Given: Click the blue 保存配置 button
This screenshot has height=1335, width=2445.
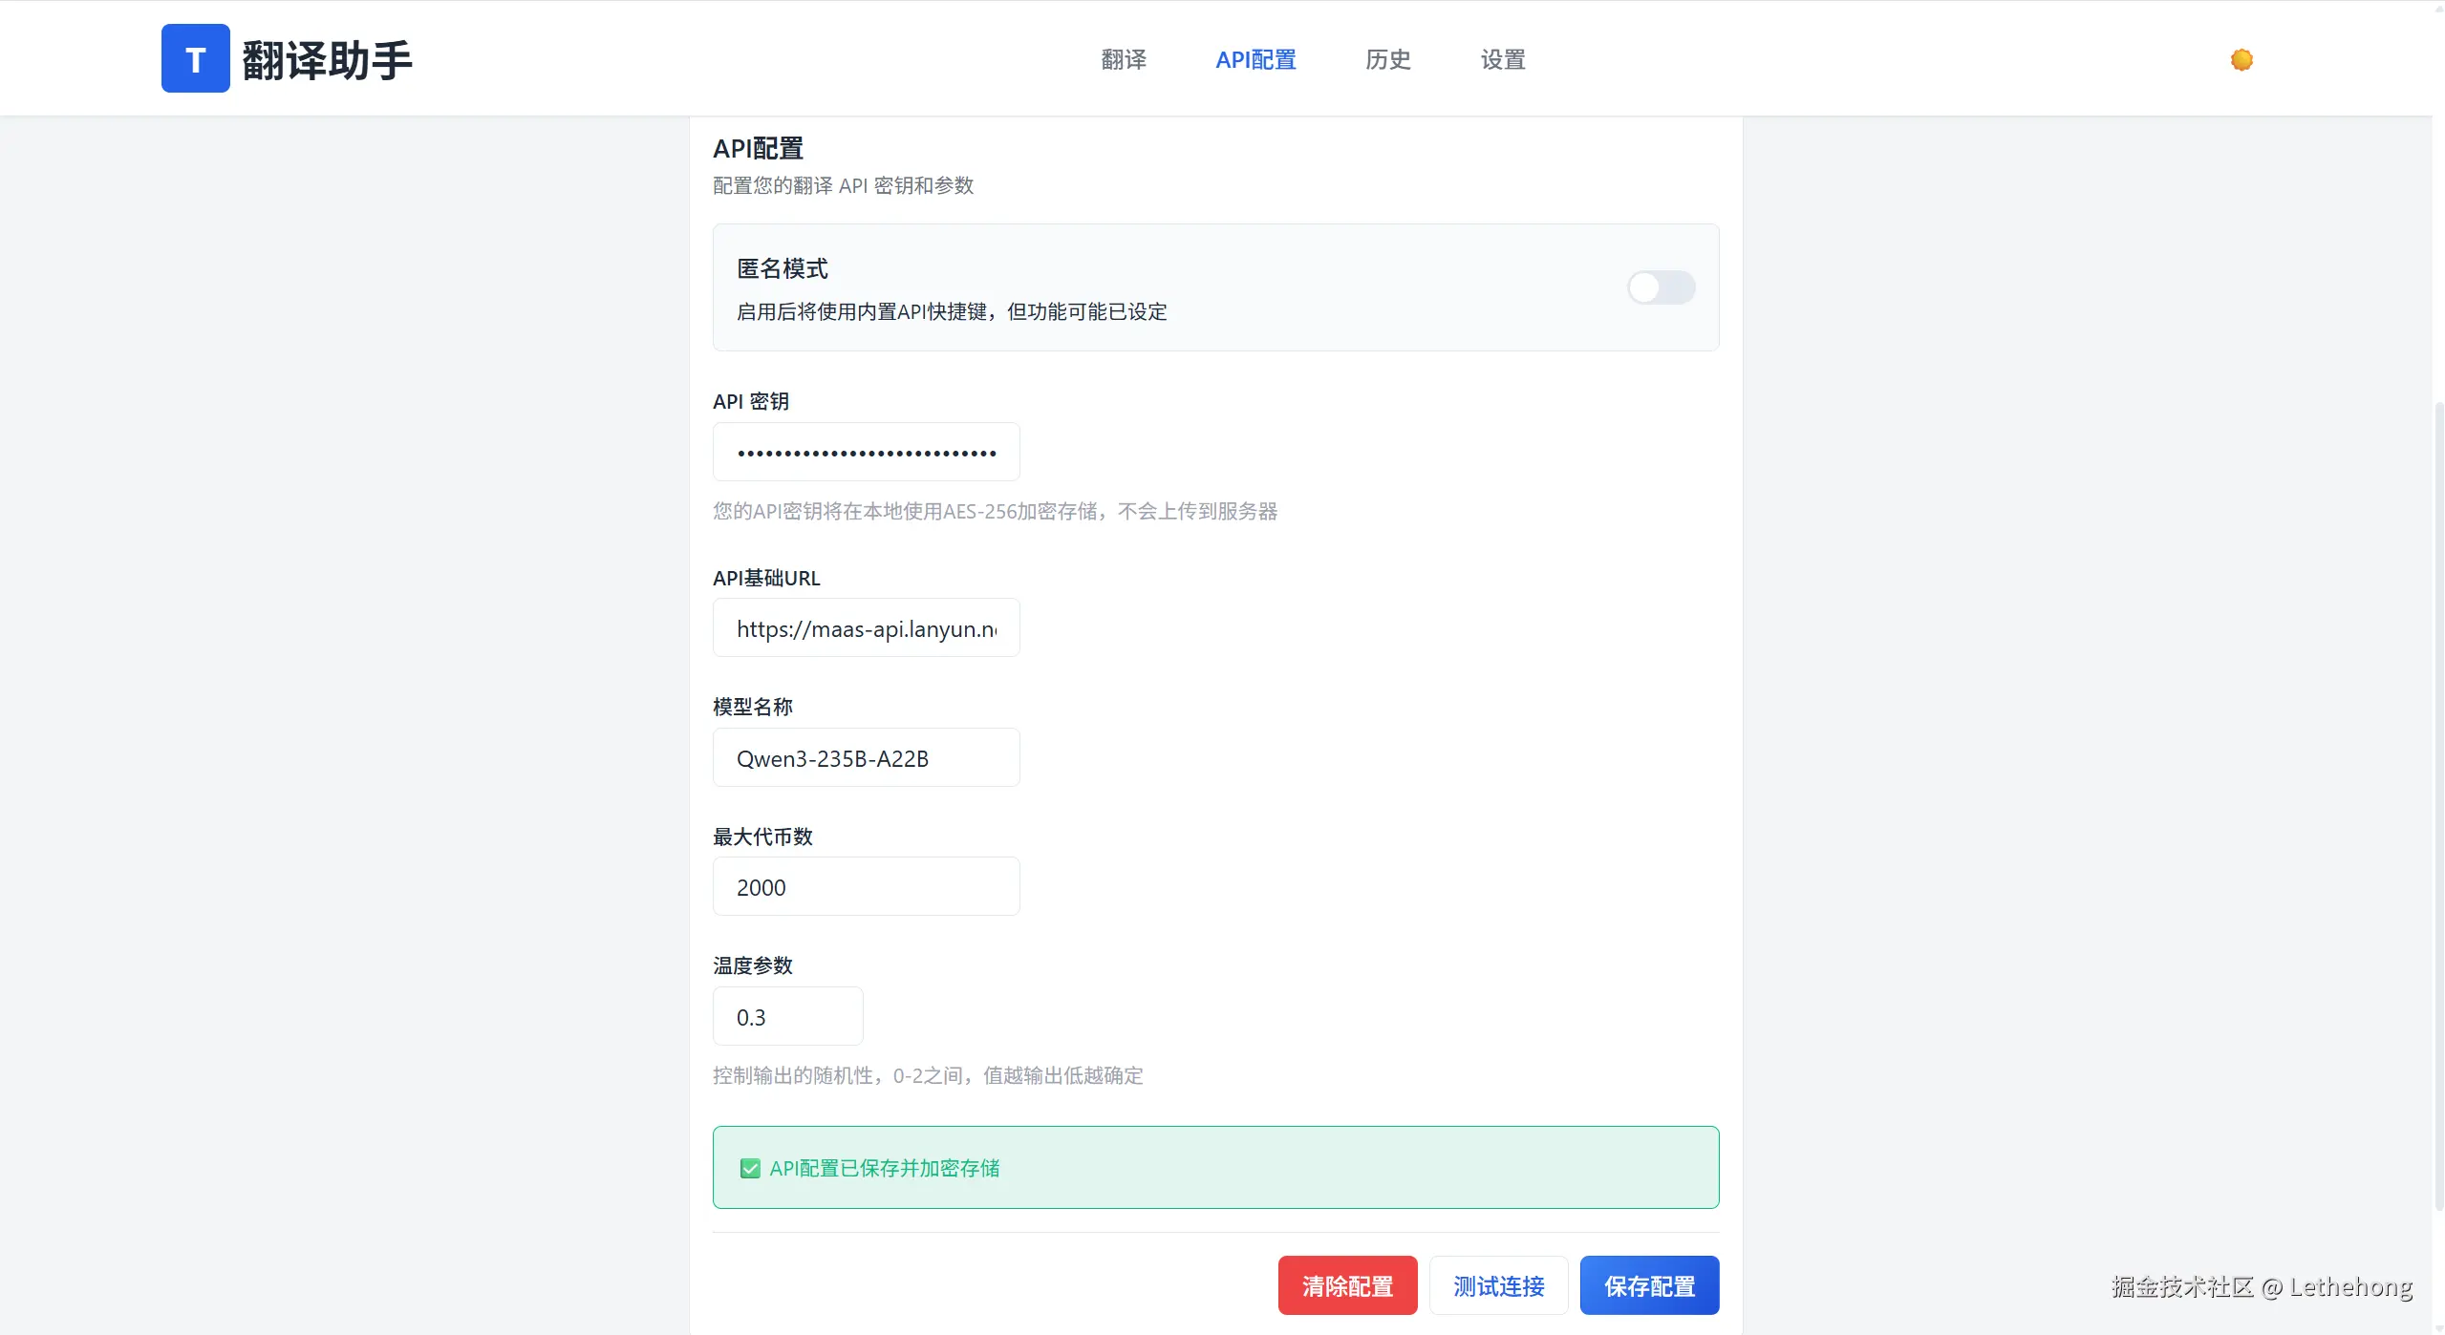Looking at the screenshot, I should click(x=1649, y=1285).
